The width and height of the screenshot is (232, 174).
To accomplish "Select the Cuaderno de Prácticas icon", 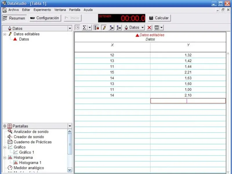I will tap(10, 142).
